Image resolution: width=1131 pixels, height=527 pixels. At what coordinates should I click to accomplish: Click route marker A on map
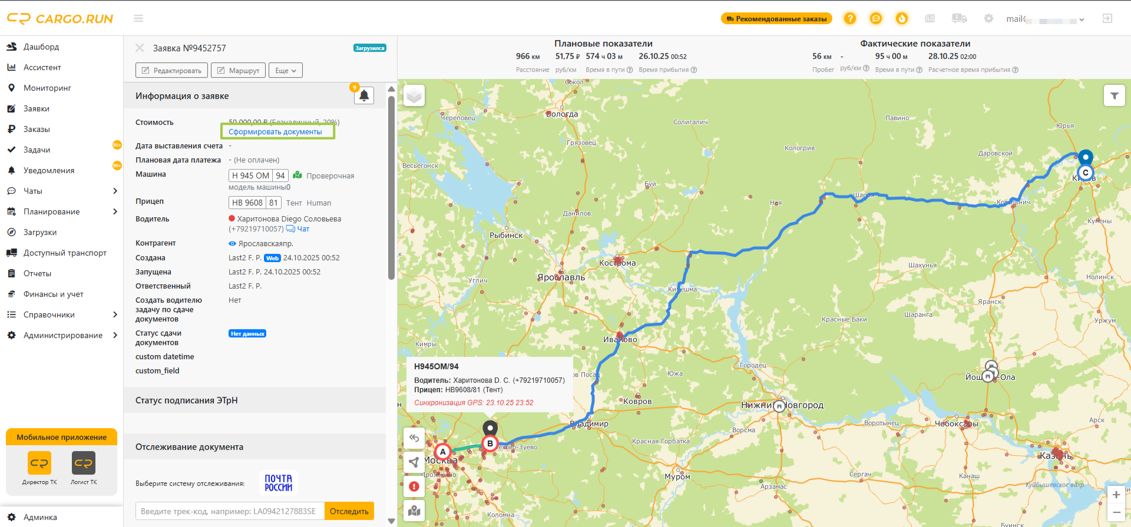tap(443, 452)
